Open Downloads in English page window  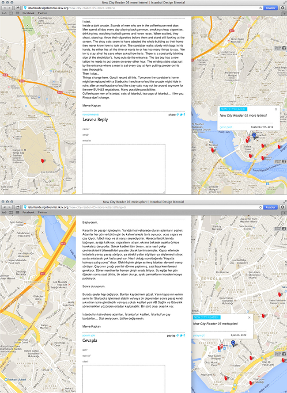[x=283, y=8]
